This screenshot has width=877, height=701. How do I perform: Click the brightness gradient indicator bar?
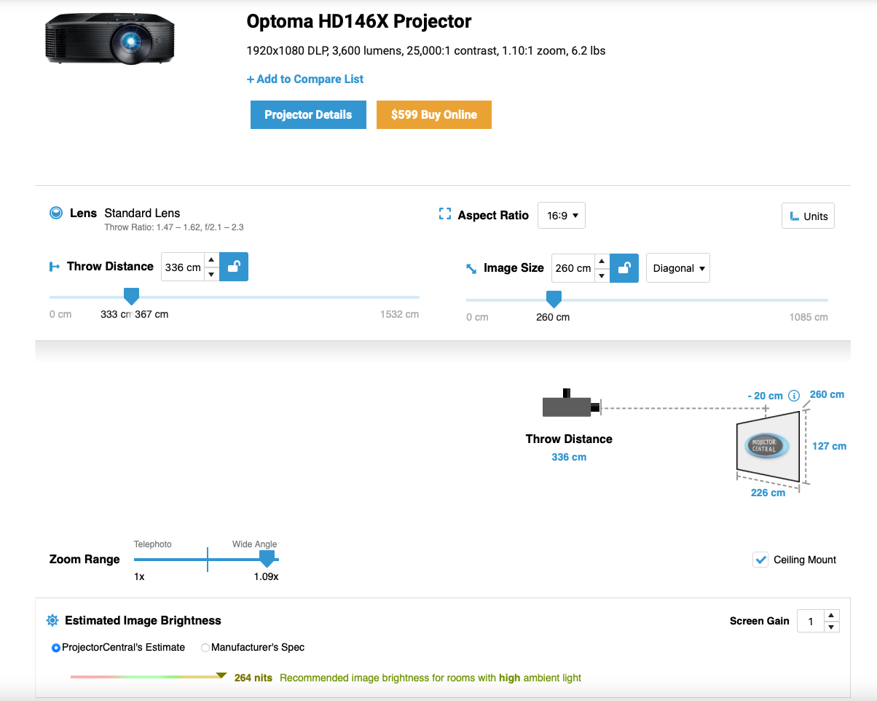149,676
